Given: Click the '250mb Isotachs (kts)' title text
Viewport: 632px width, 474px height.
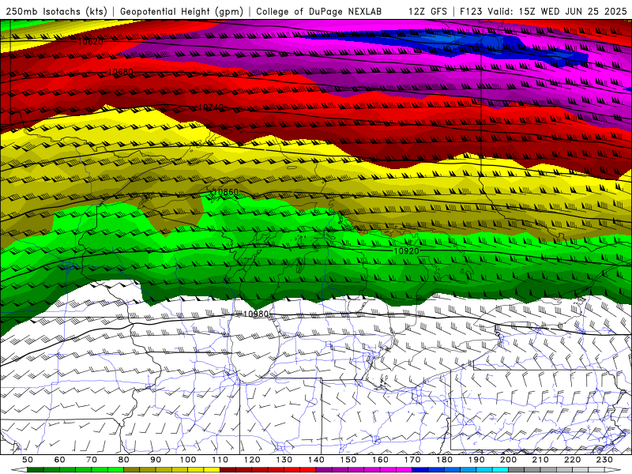Looking at the screenshot, I should 57,12.
